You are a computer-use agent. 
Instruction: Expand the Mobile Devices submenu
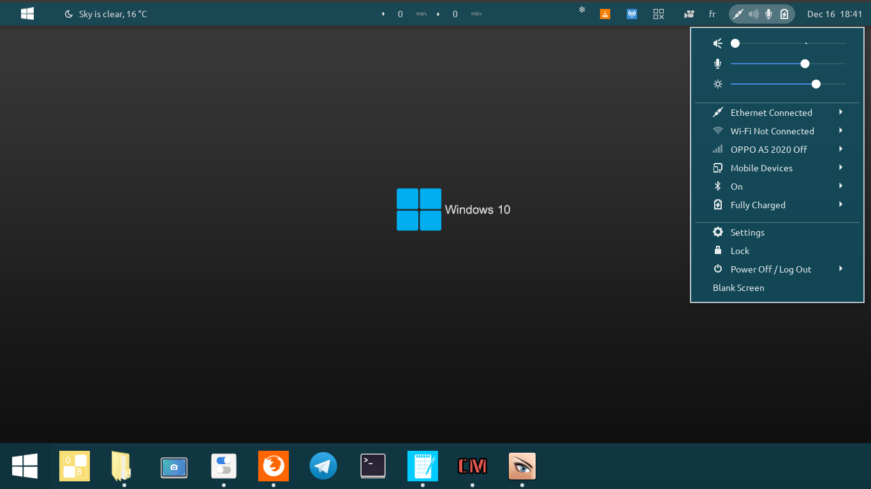pos(777,168)
